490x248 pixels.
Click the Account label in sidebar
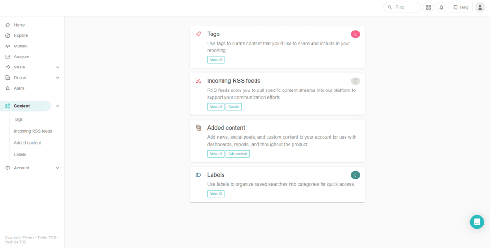tap(21, 168)
